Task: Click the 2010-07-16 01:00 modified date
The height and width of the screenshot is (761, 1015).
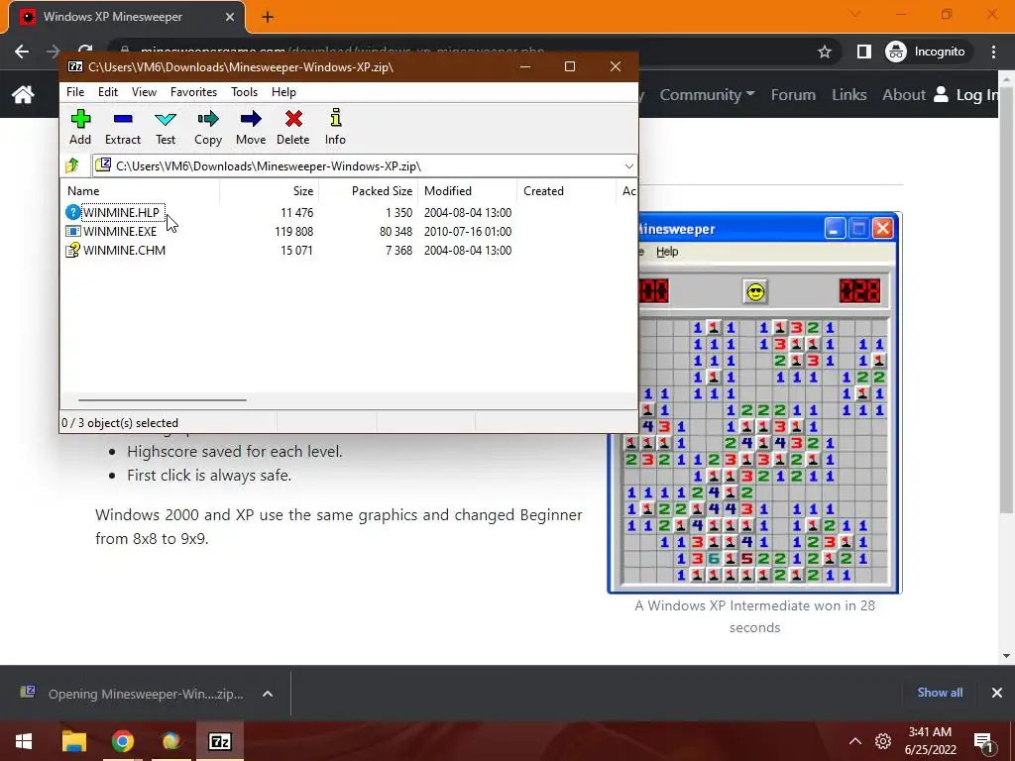Action: pyautogui.click(x=468, y=231)
